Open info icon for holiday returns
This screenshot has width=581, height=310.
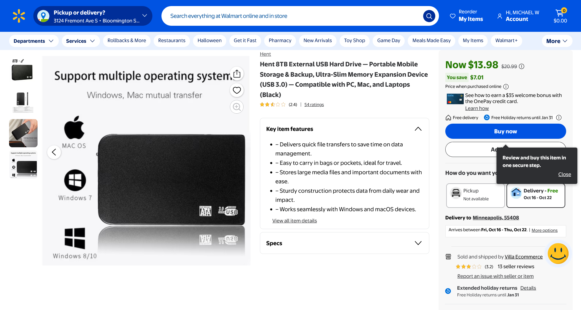click(x=559, y=118)
